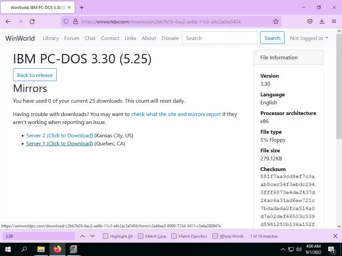Open the Links nav item
The width and height of the screenshot is (342, 256).
point(130,38)
